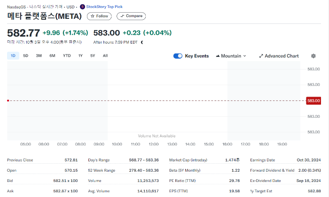
Task: Click the 1y Target Est value 582.88
Action: (x=314, y=191)
